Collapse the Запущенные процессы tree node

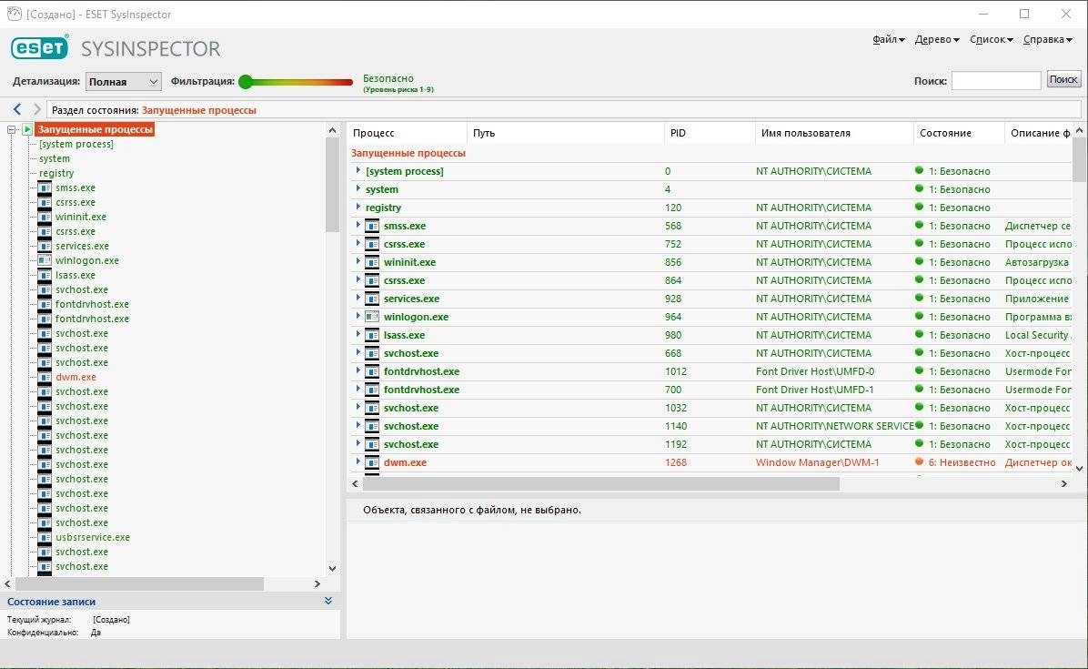[x=11, y=129]
